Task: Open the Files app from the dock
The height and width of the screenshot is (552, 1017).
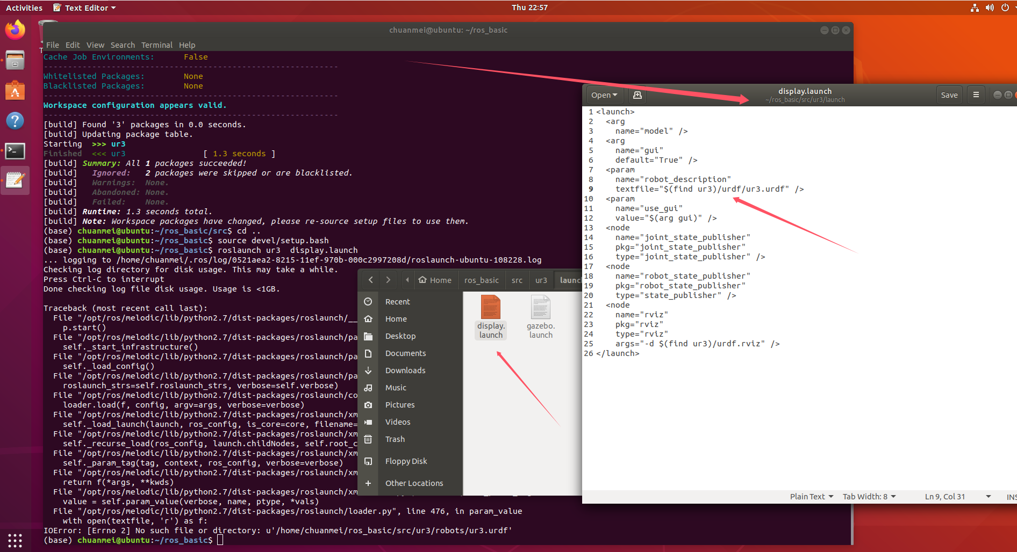Action: (15, 60)
